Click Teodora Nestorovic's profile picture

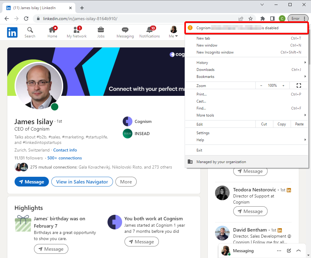point(222,193)
